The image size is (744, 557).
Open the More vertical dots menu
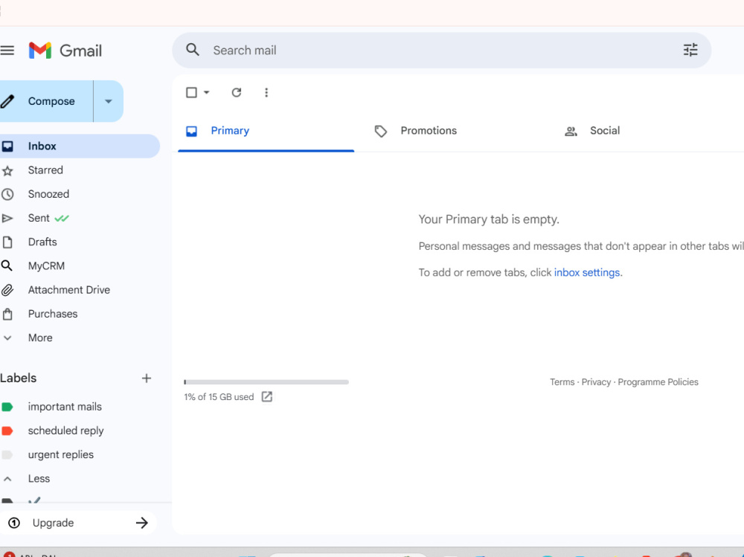coord(266,92)
